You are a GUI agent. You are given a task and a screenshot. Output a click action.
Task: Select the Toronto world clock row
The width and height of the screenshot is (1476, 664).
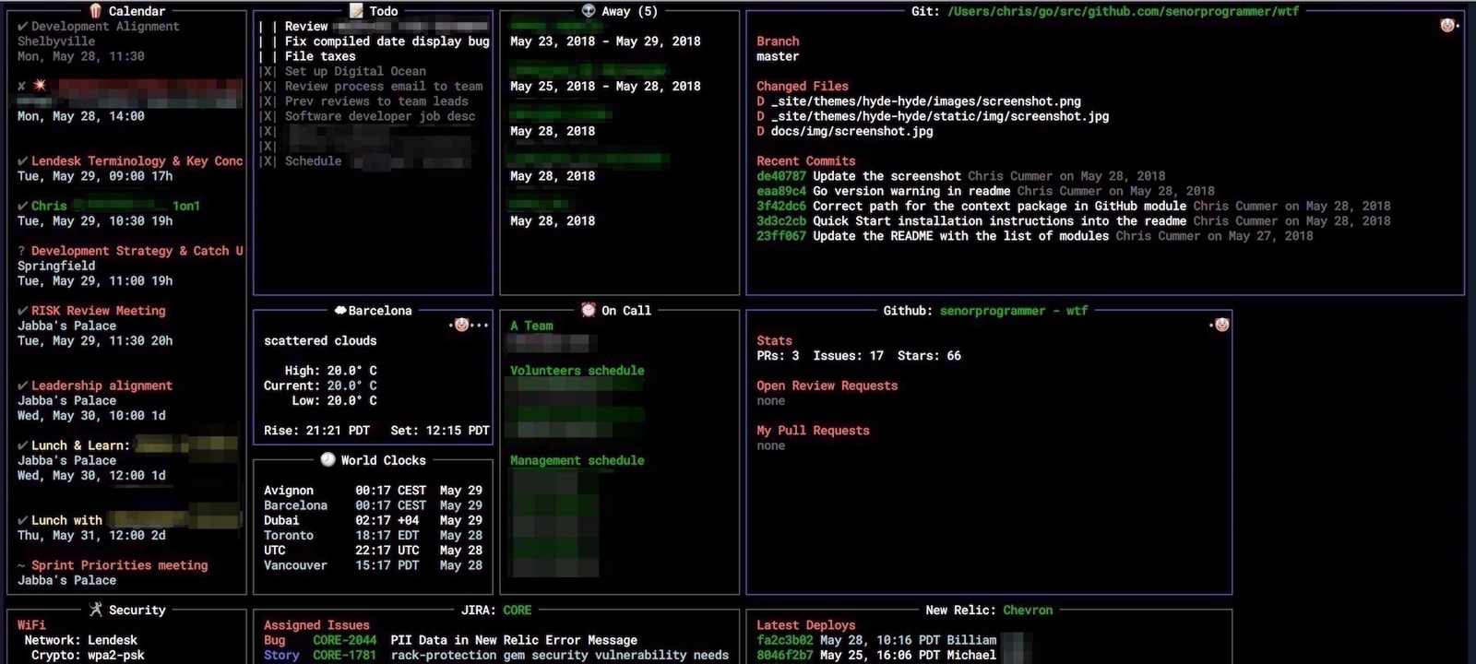[373, 535]
